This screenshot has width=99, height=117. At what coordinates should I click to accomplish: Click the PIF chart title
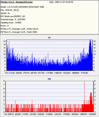(49, 79)
